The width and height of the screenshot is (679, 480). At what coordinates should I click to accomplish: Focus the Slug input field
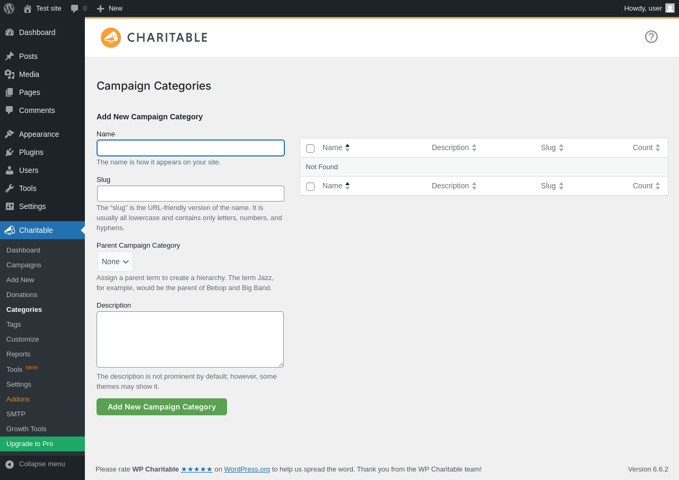[190, 194]
